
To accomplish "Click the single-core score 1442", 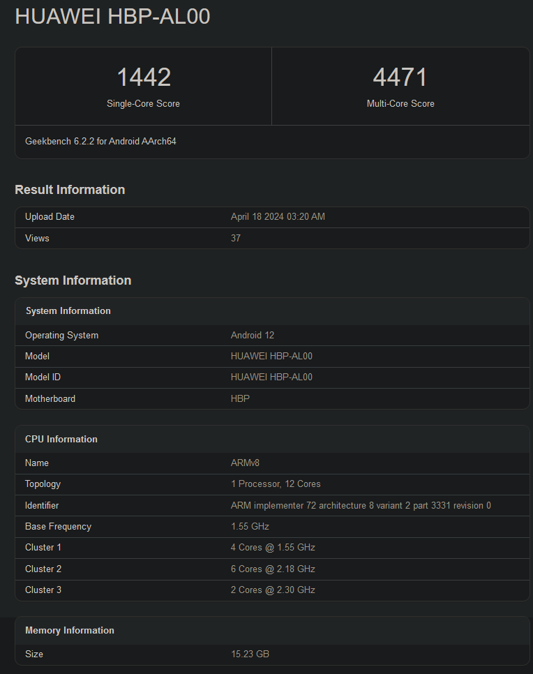I will 144,77.
